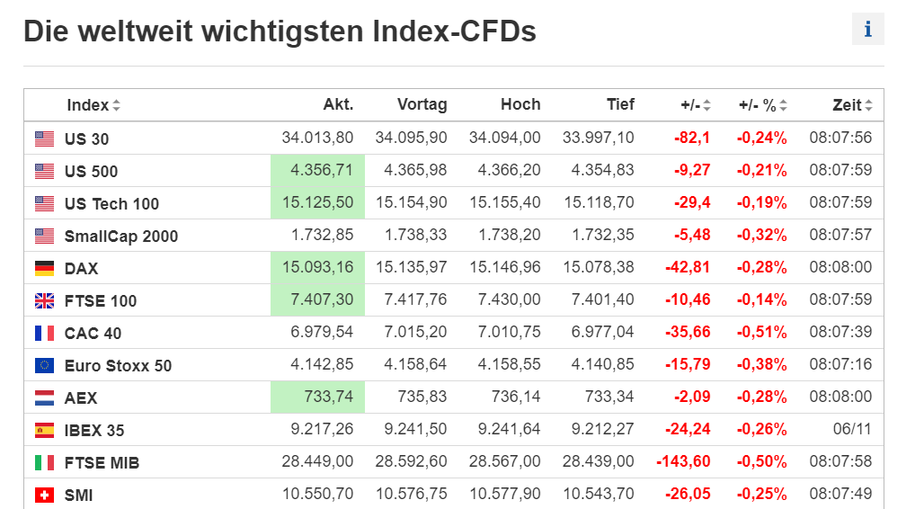Click the Swiss flag next to SMI
This screenshot has width=915, height=509.
(x=44, y=495)
